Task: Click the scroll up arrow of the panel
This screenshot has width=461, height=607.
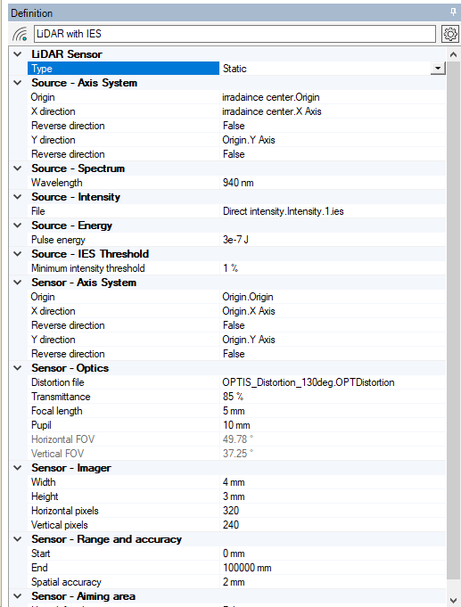Action: tap(453, 54)
